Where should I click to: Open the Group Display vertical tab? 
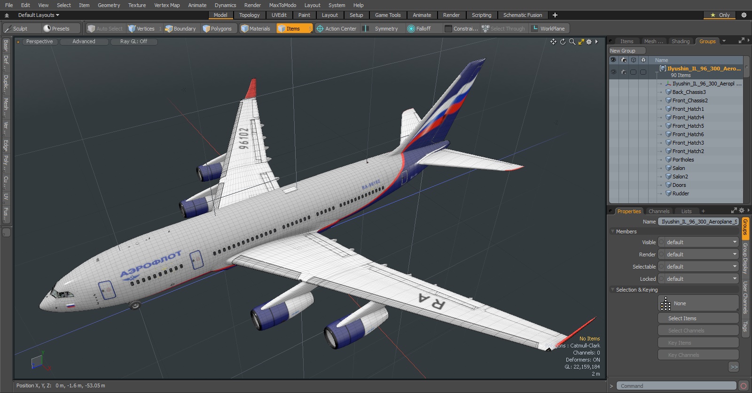point(745,258)
